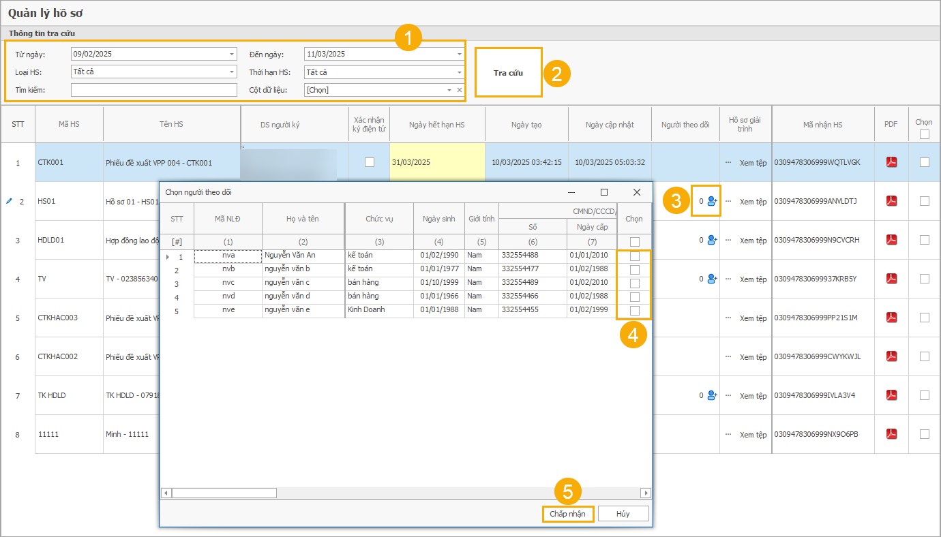Select cell 'Kinh Doanh' in dialog

(379, 309)
